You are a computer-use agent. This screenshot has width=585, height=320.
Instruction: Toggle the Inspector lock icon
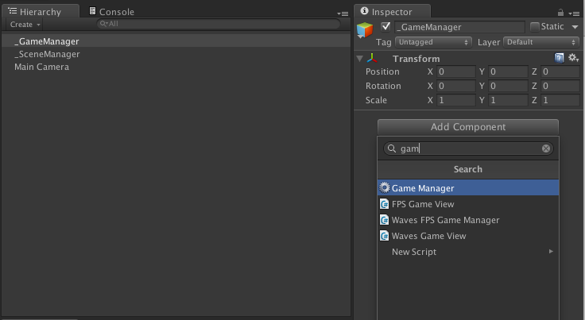pos(560,13)
